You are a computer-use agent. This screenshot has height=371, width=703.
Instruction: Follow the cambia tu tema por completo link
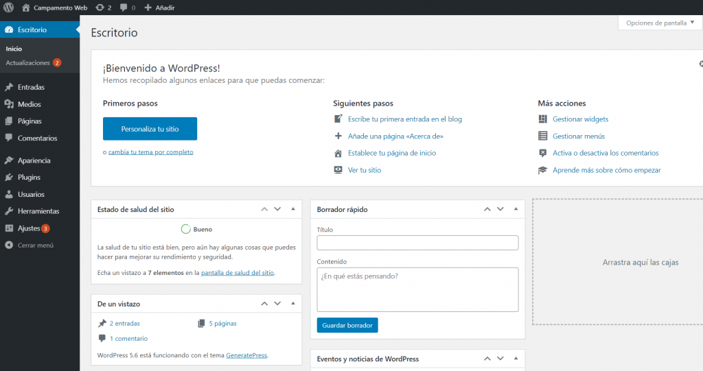click(150, 152)
